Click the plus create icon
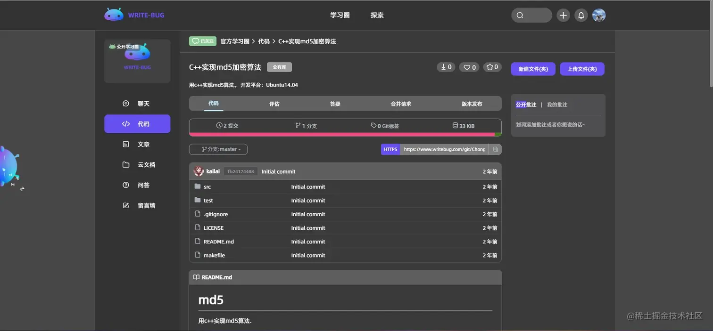 pos(563,15)
